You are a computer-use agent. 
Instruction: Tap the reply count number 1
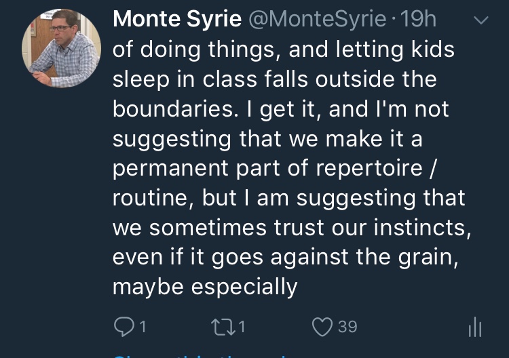(x=143, y=327)
